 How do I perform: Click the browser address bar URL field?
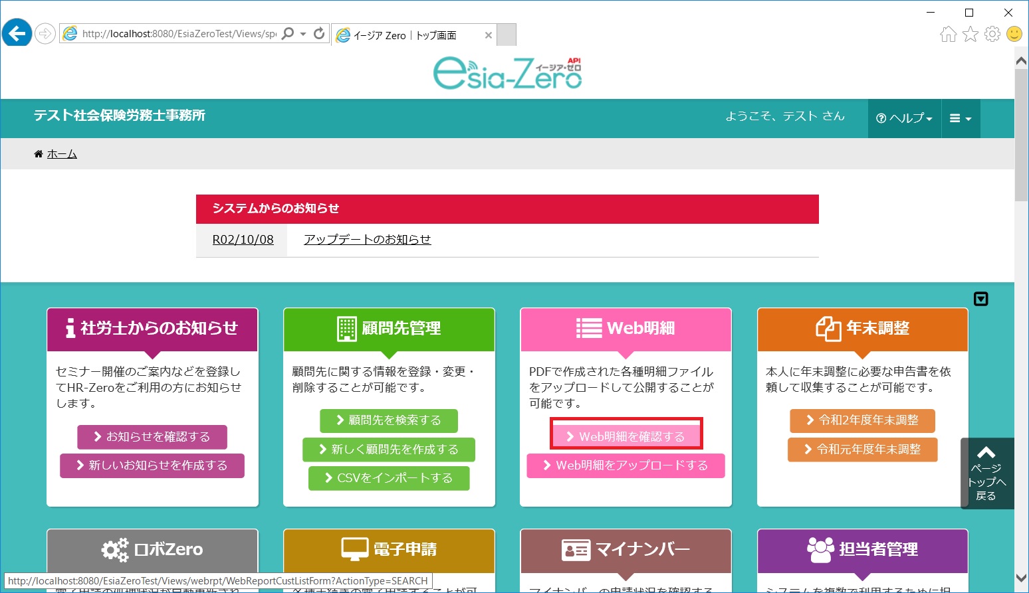point(179,33)
